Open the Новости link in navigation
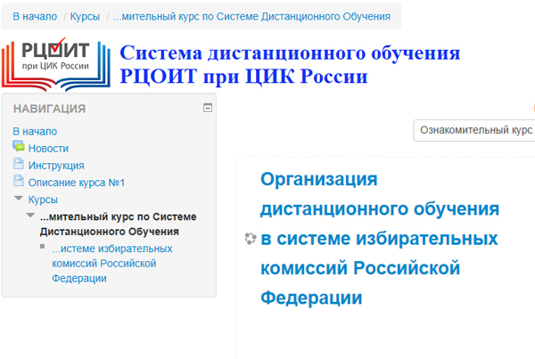535x359 pixels. tap(48, 148)
